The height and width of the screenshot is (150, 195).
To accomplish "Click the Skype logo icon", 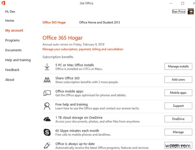I will tap(47, 132).
